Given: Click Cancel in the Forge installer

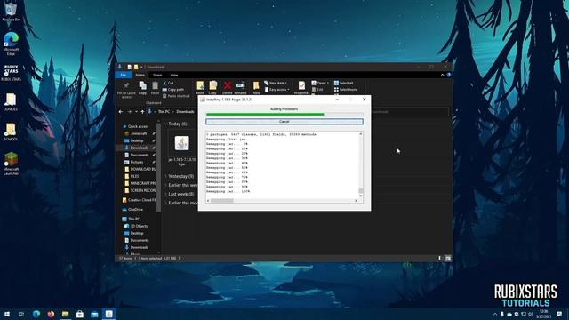Looking at the screenshot, I should pos(284,122).
